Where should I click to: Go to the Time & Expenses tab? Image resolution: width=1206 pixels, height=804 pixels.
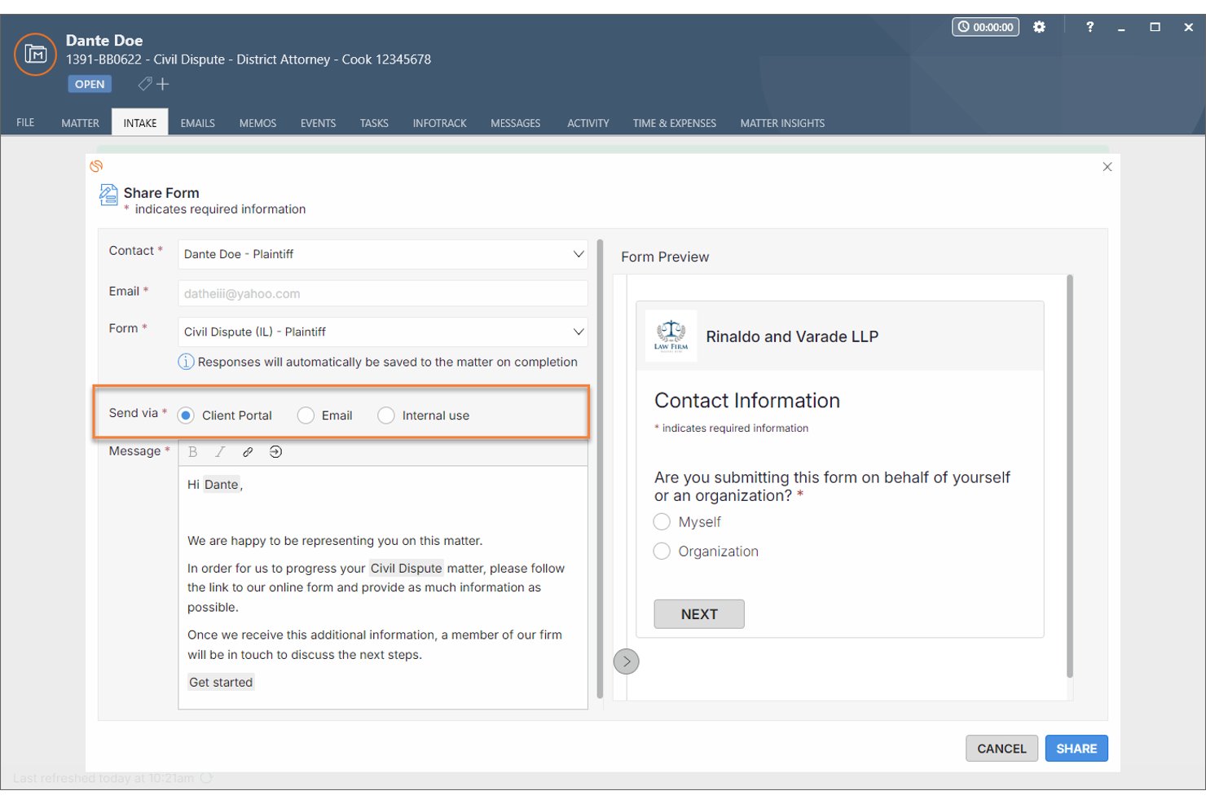click(x=675, y=123)
